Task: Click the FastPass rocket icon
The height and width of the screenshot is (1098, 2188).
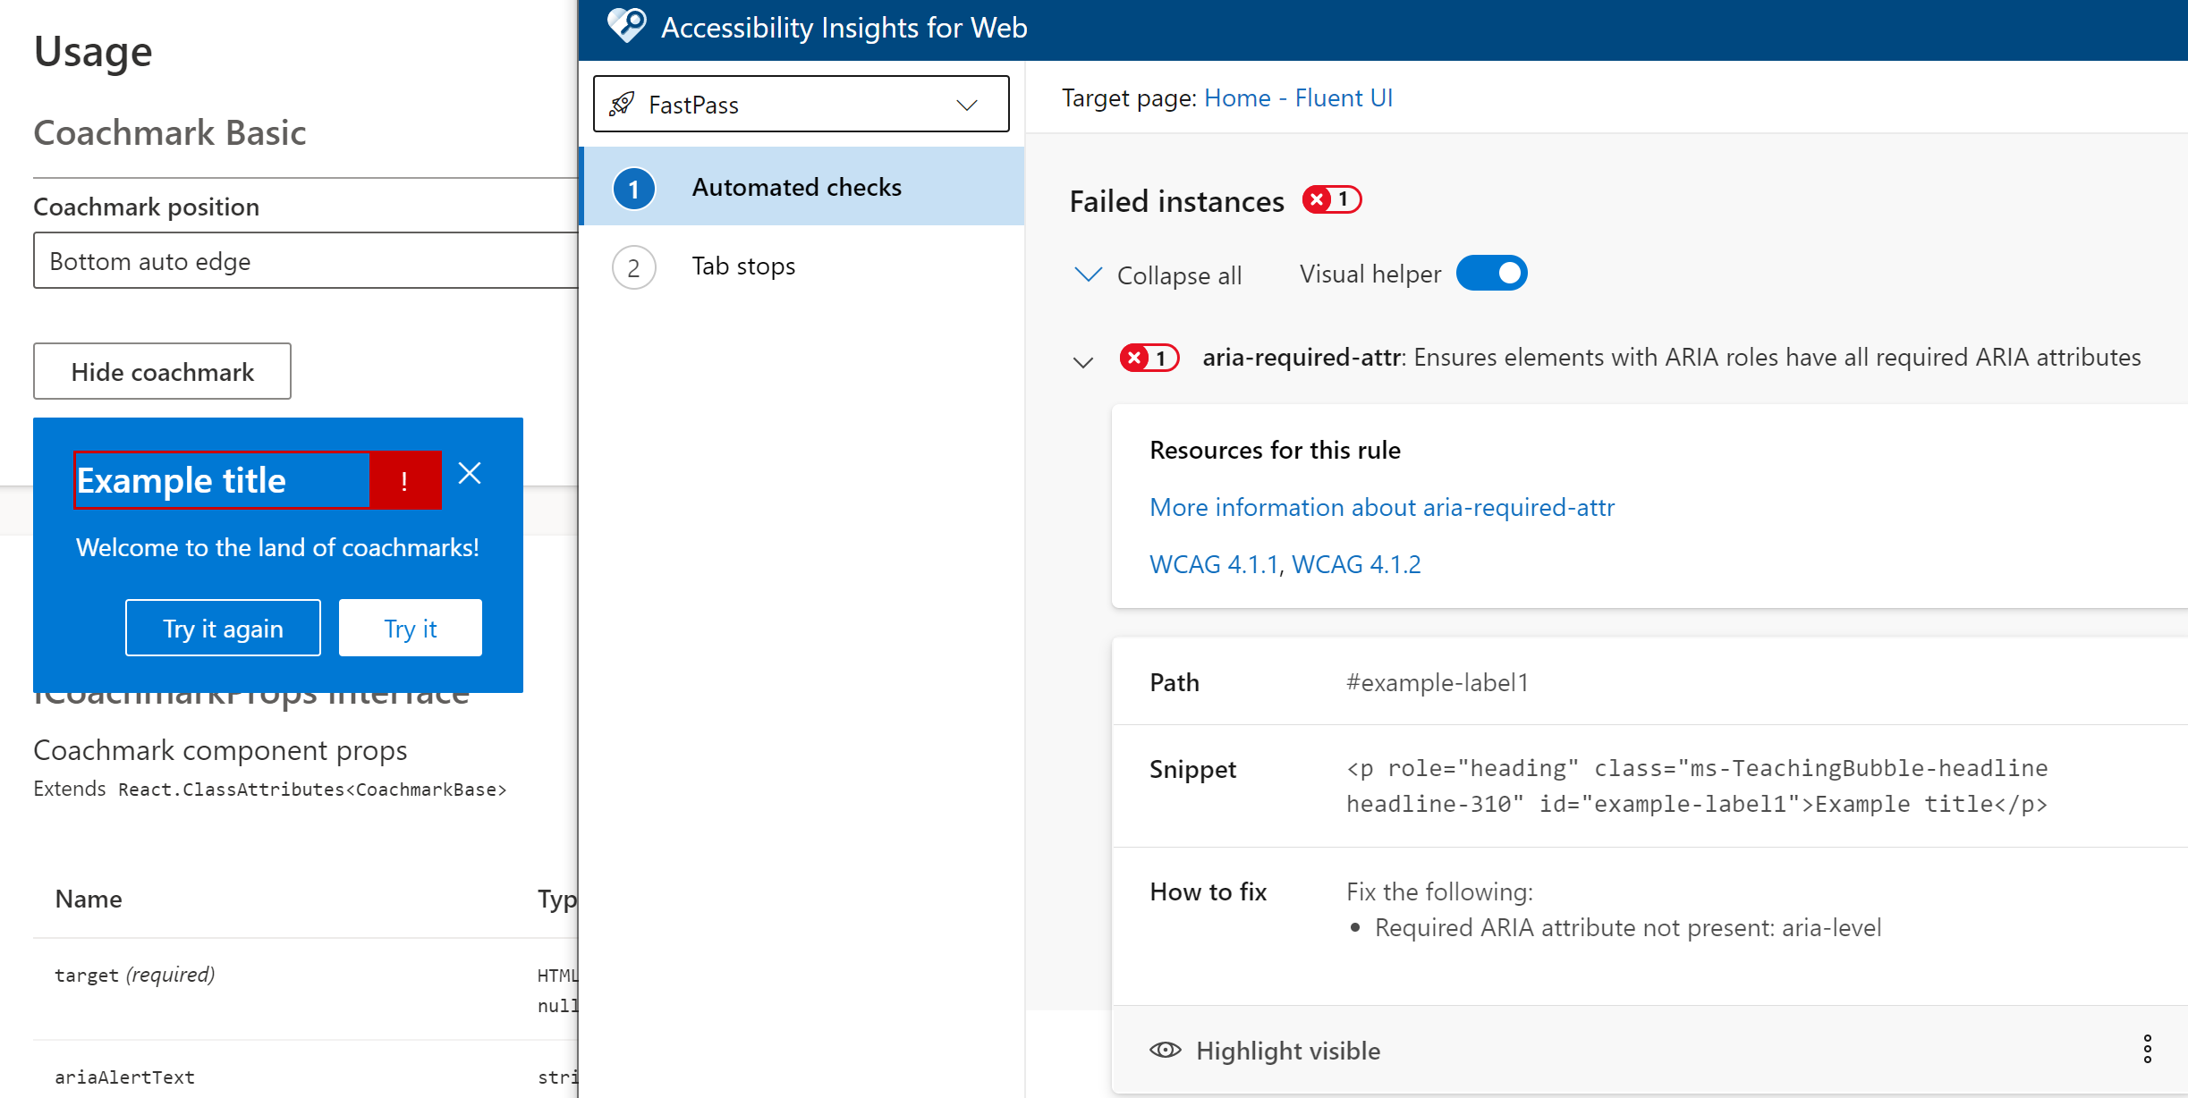Action: [622, 105]
